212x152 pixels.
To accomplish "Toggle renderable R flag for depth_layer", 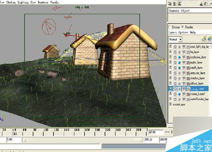I will (x=171, y=68).
